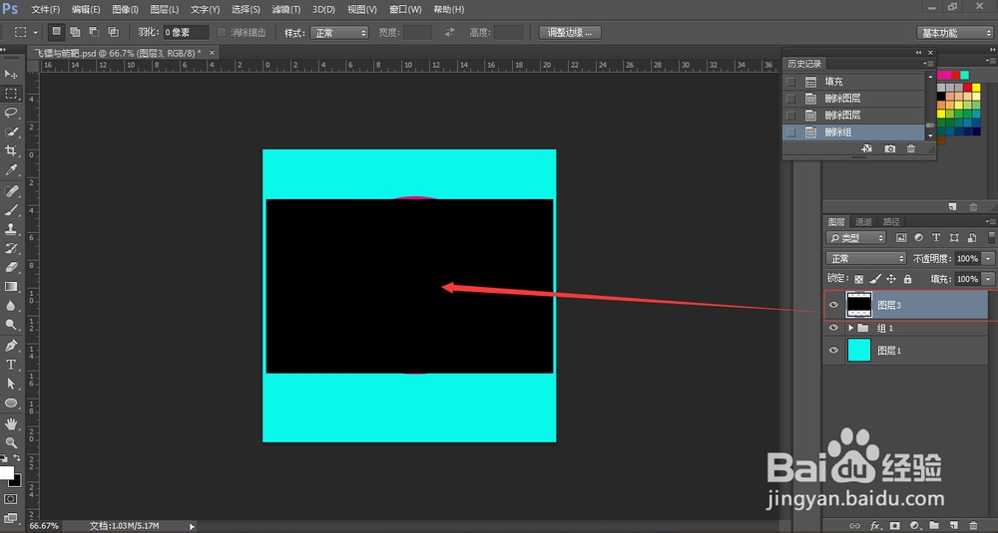Screen dimensions: 998x533
Task: Toggle the layer filter on/off switch
Action: pyautogui.click(x=992, y=237)
